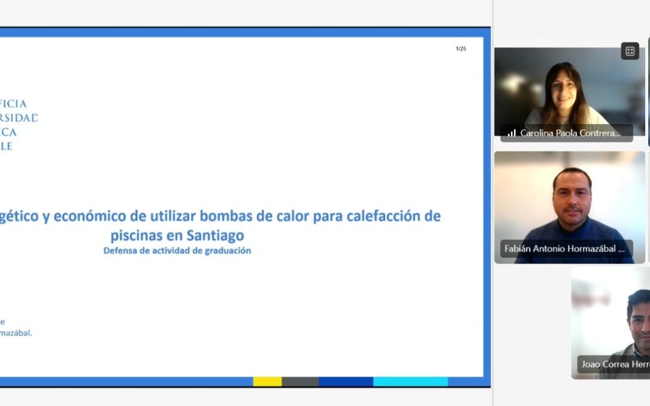Click the gray segment of the slide's bottom bar
This screenshot has height=406, width=650.
[300, 381]
